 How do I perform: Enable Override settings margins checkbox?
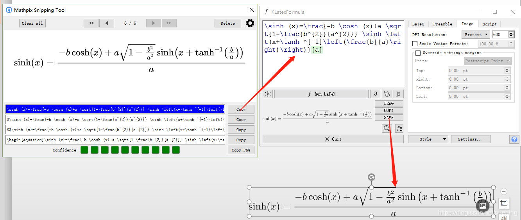coord(418,53)
